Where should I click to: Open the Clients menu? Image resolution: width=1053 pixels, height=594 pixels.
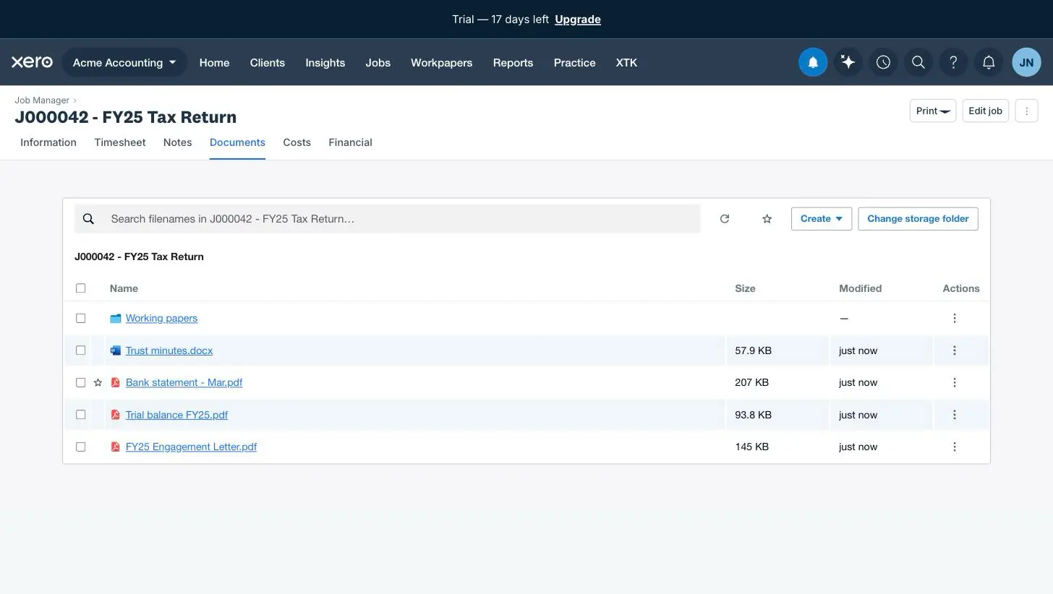click(268, 63)
